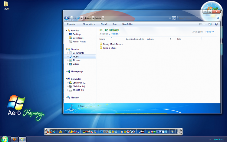Open the Organize menu
Screen dimensions: 227x142
click(72, 24)
